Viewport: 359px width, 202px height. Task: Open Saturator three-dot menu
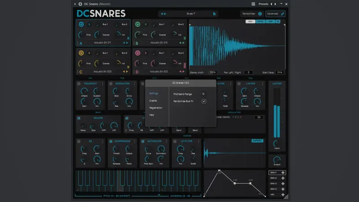coord(166,141)
